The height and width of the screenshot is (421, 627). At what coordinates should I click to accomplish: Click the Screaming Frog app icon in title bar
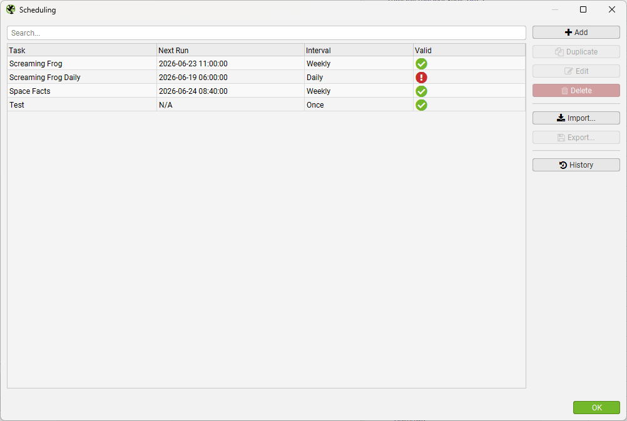click(x=11, y=9)
